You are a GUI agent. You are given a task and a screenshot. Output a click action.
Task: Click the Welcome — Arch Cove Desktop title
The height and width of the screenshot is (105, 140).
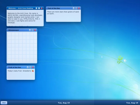tap(21, 8)
